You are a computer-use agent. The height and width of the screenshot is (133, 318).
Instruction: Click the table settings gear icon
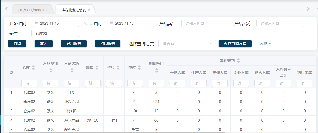(x=11, y=72)
